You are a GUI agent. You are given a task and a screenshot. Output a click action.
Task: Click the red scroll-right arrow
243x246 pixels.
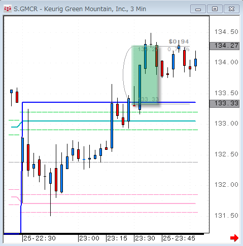[x=234, y=238]
